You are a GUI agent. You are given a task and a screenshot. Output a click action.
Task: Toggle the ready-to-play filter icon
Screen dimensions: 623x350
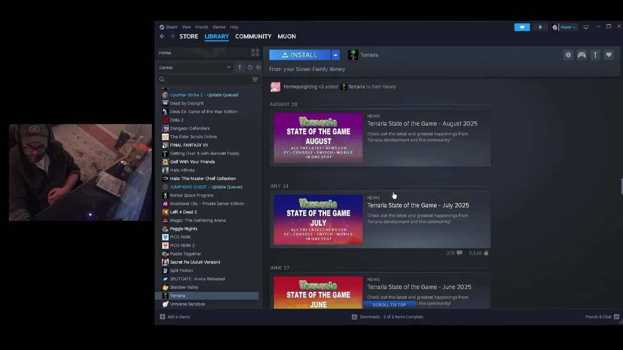click(258, 68)
